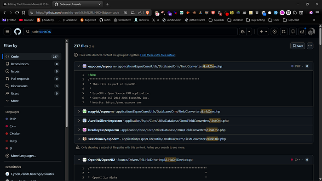The height and width of the screenshot is (181, 322).
Task: Open skaschimer/espocrm repository link
Action: click(103, 139)
